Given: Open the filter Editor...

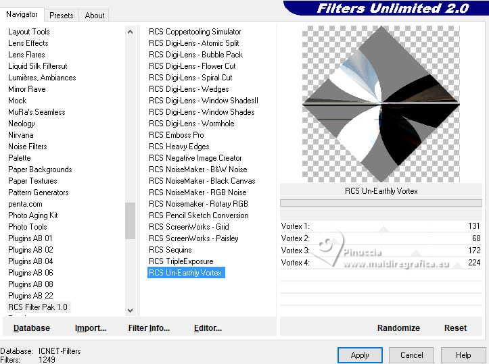Looking at the screenshot, I should pyautogui.click(x=208, y=328).
